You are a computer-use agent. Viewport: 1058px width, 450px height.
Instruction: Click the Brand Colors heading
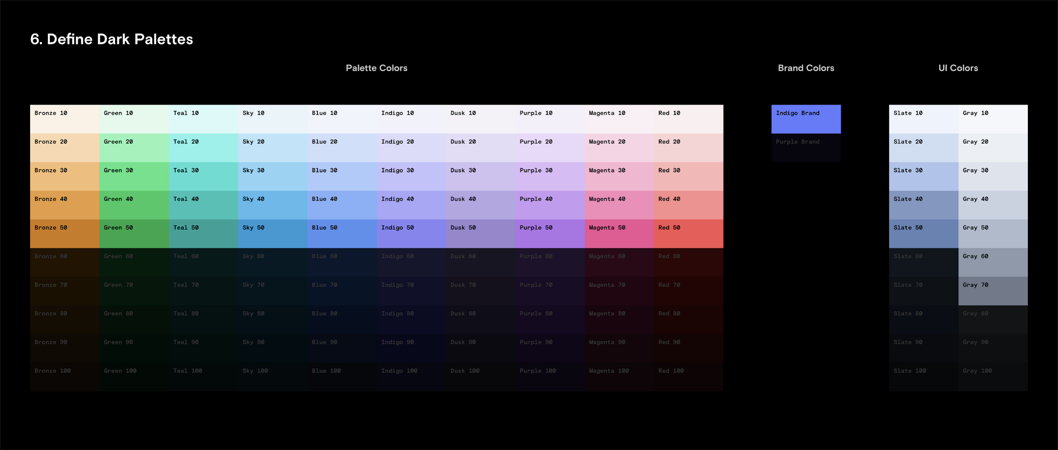pyautogui.click(x=806, y=68)
